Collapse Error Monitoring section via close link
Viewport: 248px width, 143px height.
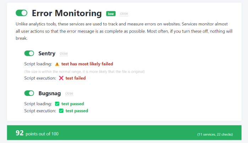coord(124,14)
